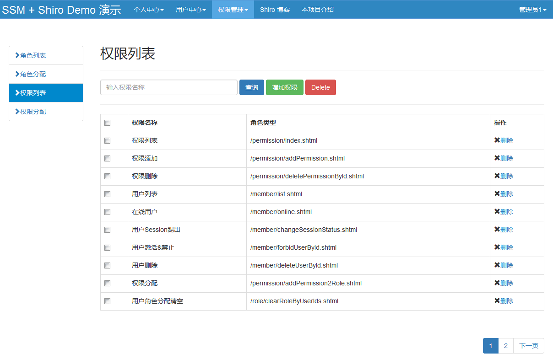
Task: Open the 管理员1 account dropdown
Action: [x=532, y=10]
